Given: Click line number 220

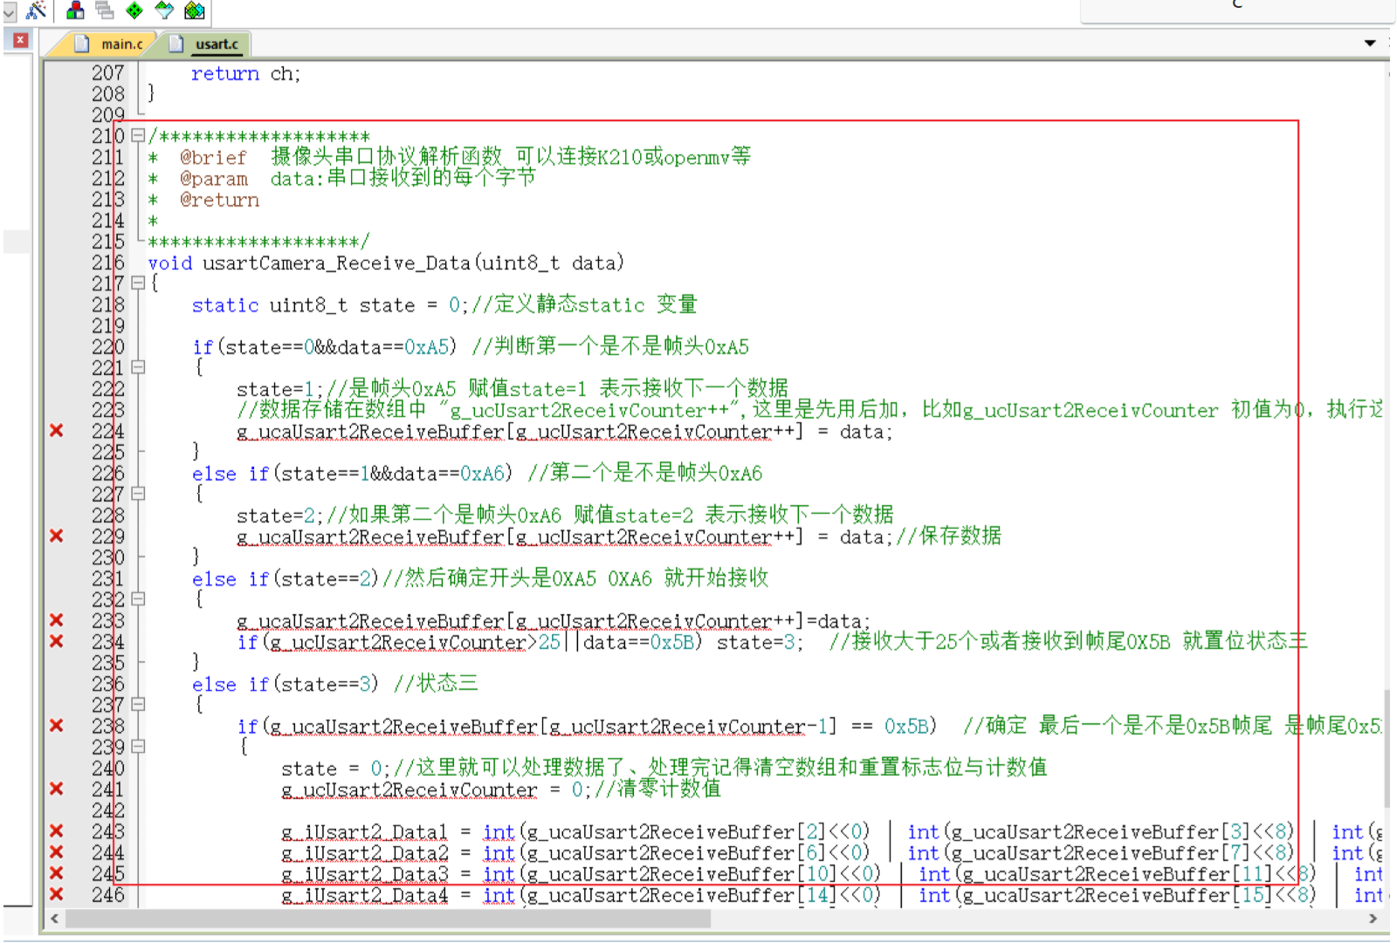Looking at the screenshot, I should point(108,346).
